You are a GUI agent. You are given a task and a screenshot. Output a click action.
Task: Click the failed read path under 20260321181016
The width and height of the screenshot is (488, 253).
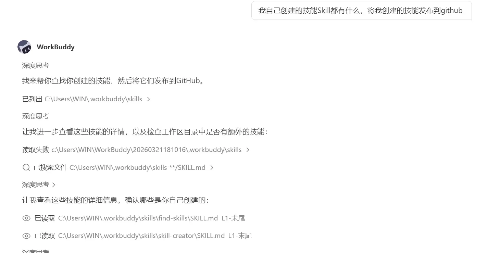(147, 150)
